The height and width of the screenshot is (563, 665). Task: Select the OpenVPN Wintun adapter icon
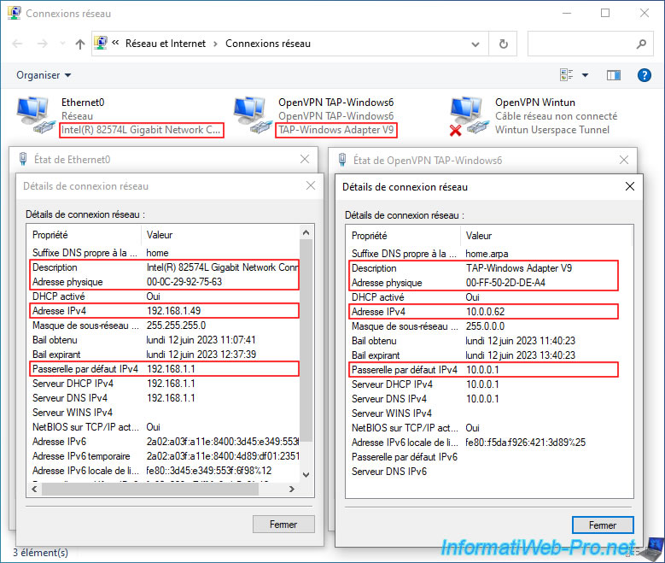pyautogui.click(x=467, y=116)
